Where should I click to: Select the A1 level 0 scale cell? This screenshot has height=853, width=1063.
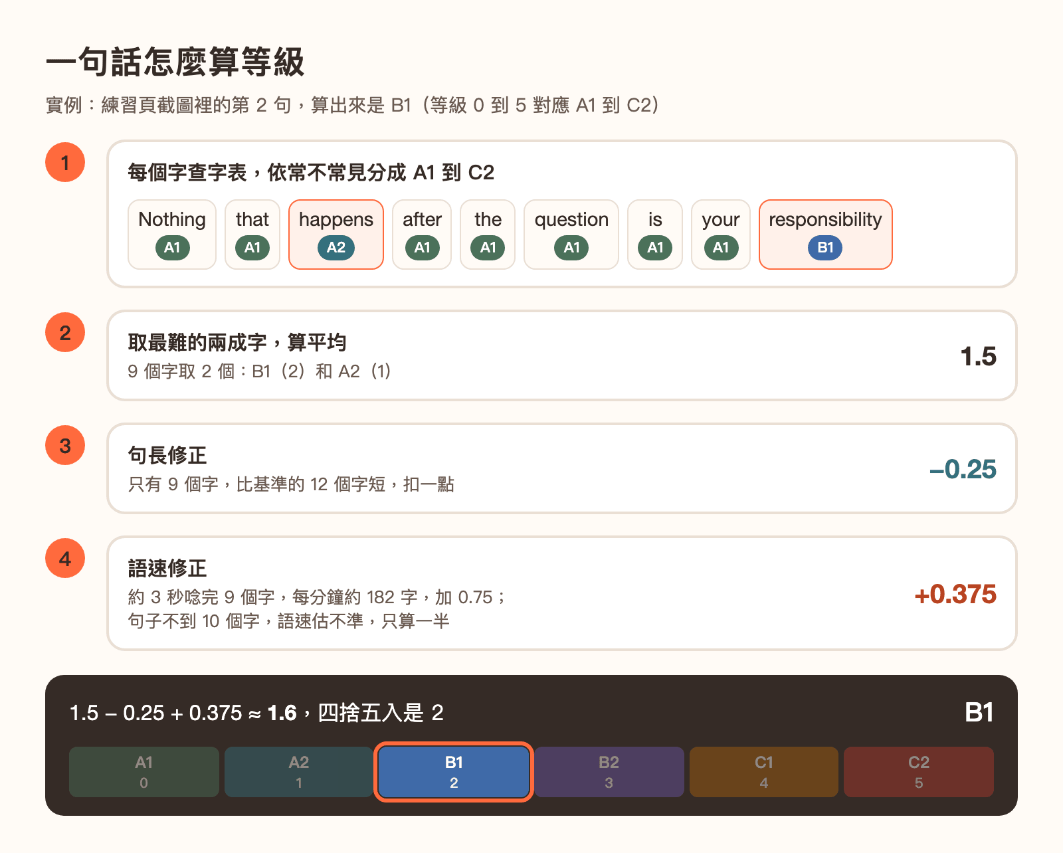(x=144, y=772)
